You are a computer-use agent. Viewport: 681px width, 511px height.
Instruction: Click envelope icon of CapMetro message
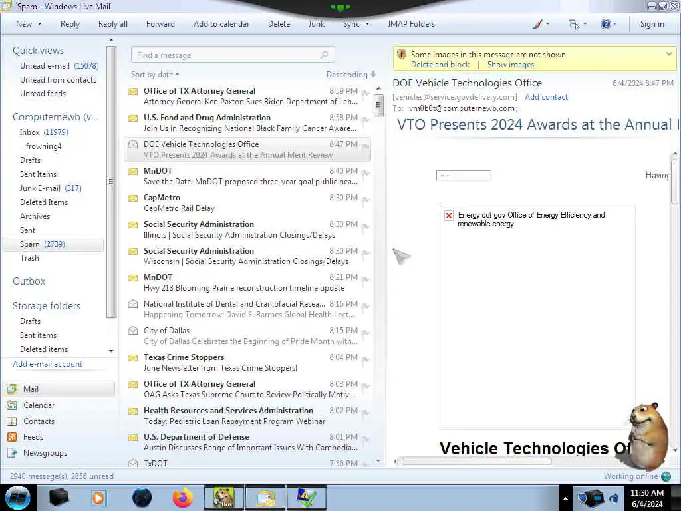point(133,198)
